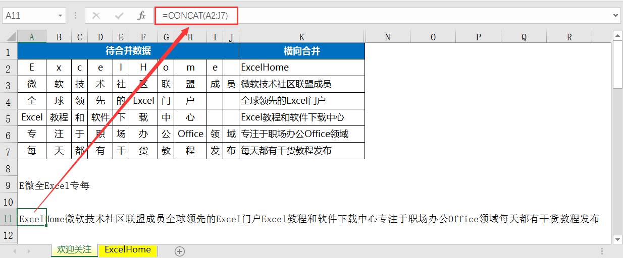
Task: Select cell A2 containing E
Action: 32,68
